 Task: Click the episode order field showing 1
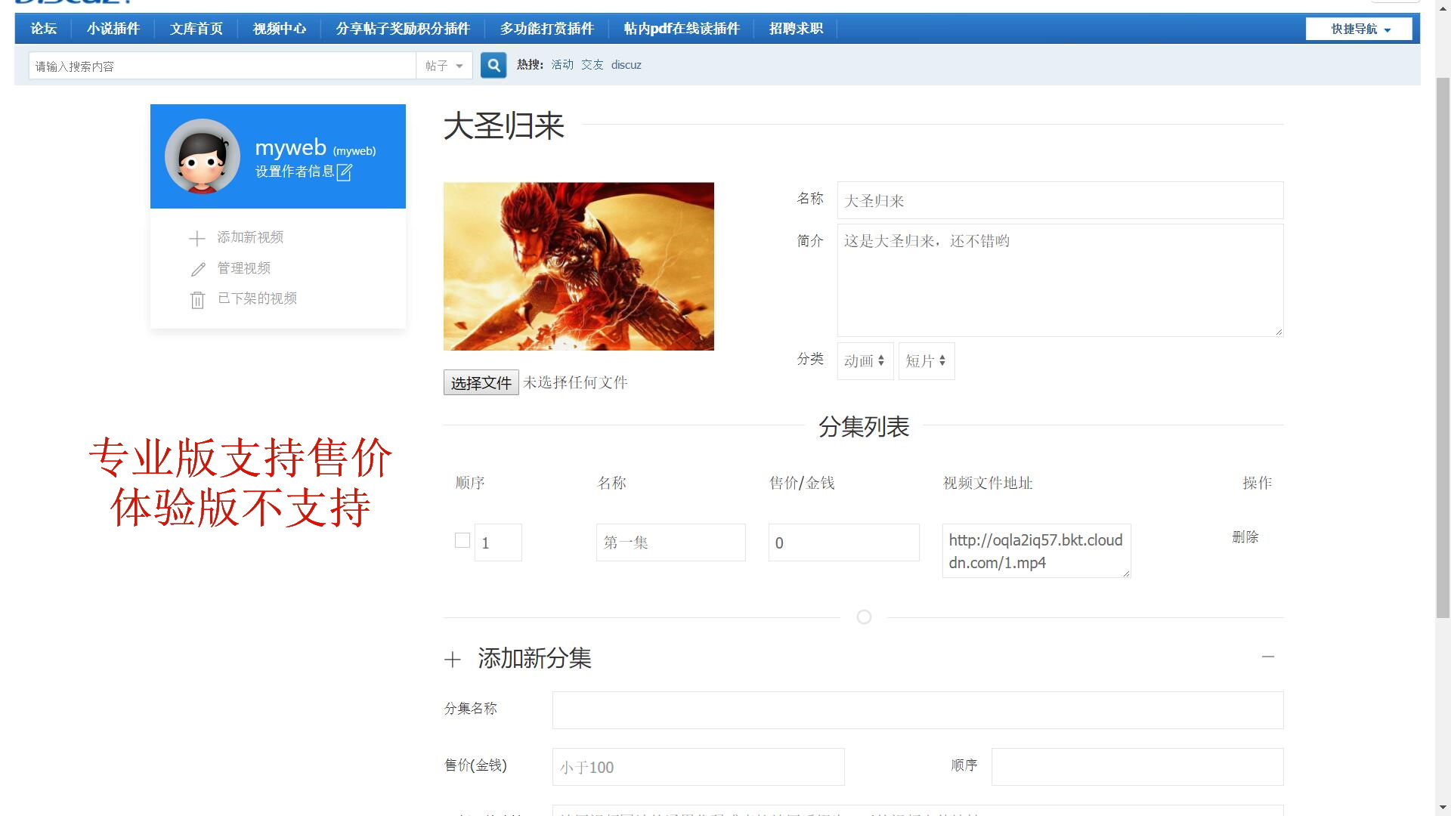pyautogui.click(x=498, y=542)
